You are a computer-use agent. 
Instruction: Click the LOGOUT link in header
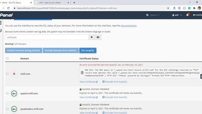click(197, 15)
